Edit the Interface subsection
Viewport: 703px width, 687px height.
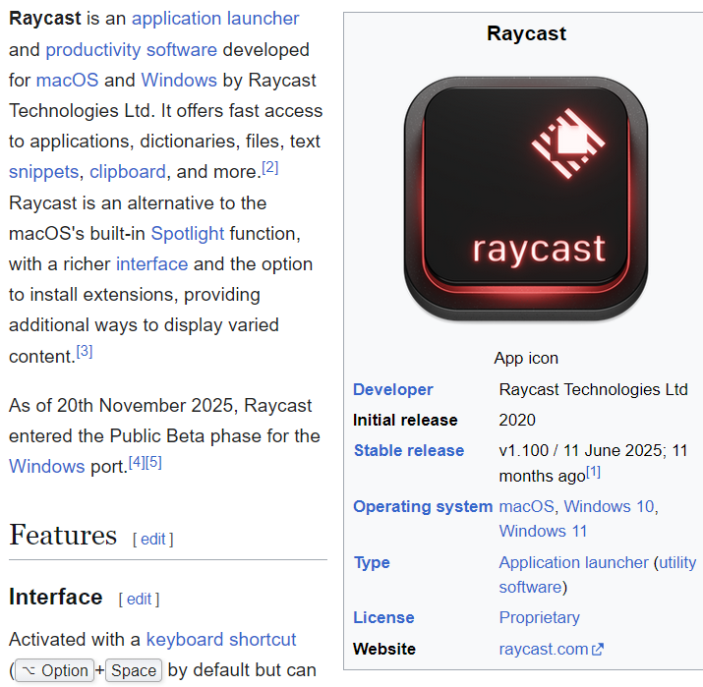[139, 600]
